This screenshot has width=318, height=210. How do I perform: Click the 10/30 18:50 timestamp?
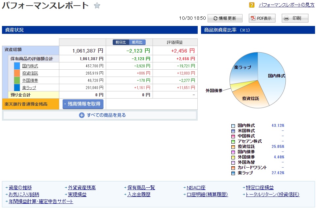(x=192, y=18)
